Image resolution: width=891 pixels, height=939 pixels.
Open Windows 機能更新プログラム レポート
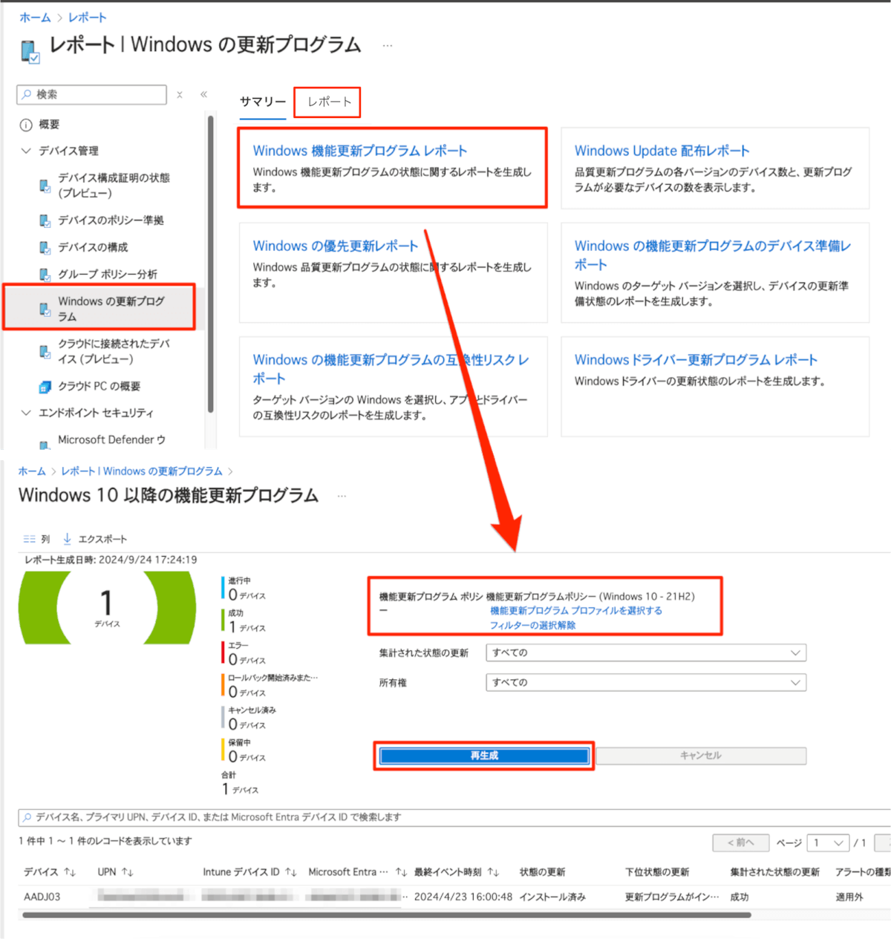360,151
